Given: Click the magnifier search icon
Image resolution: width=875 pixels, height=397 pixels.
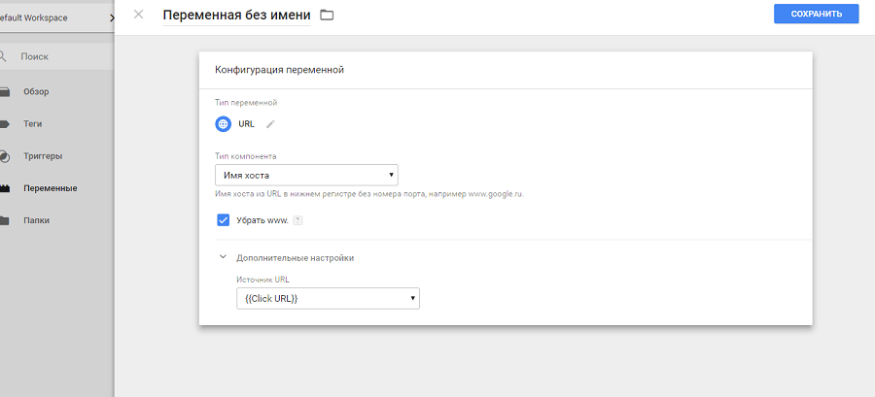Looking at the screenshot, I should (4, 56).
